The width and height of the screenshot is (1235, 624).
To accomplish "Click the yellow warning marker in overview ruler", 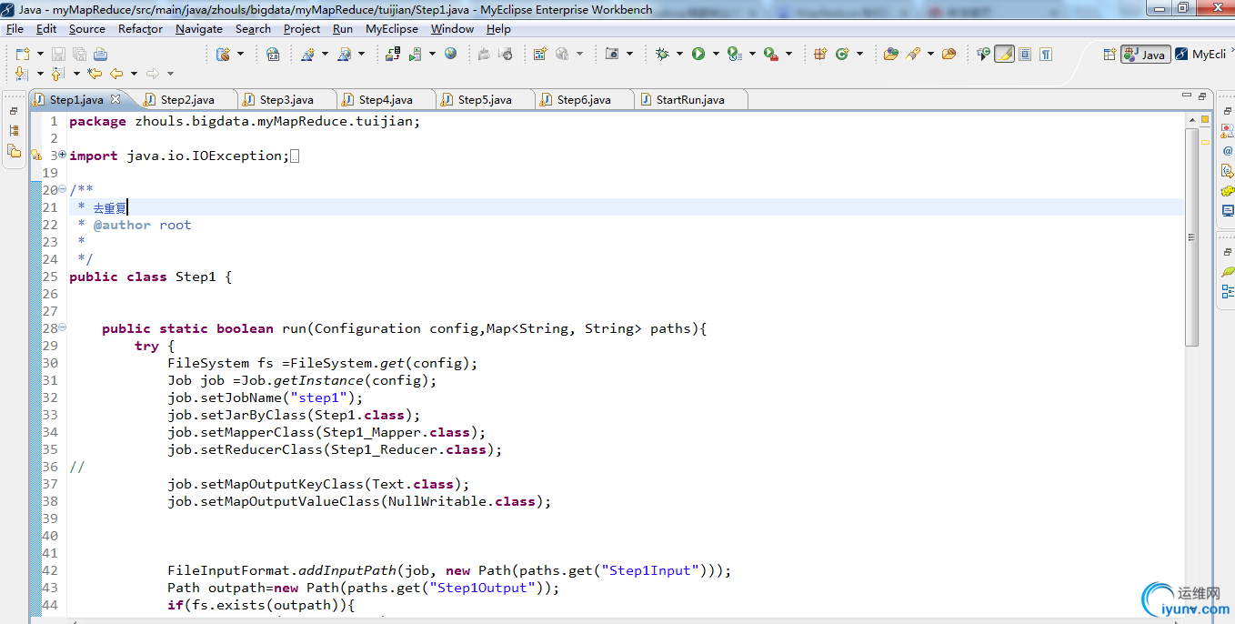I will coord(1205,143).
